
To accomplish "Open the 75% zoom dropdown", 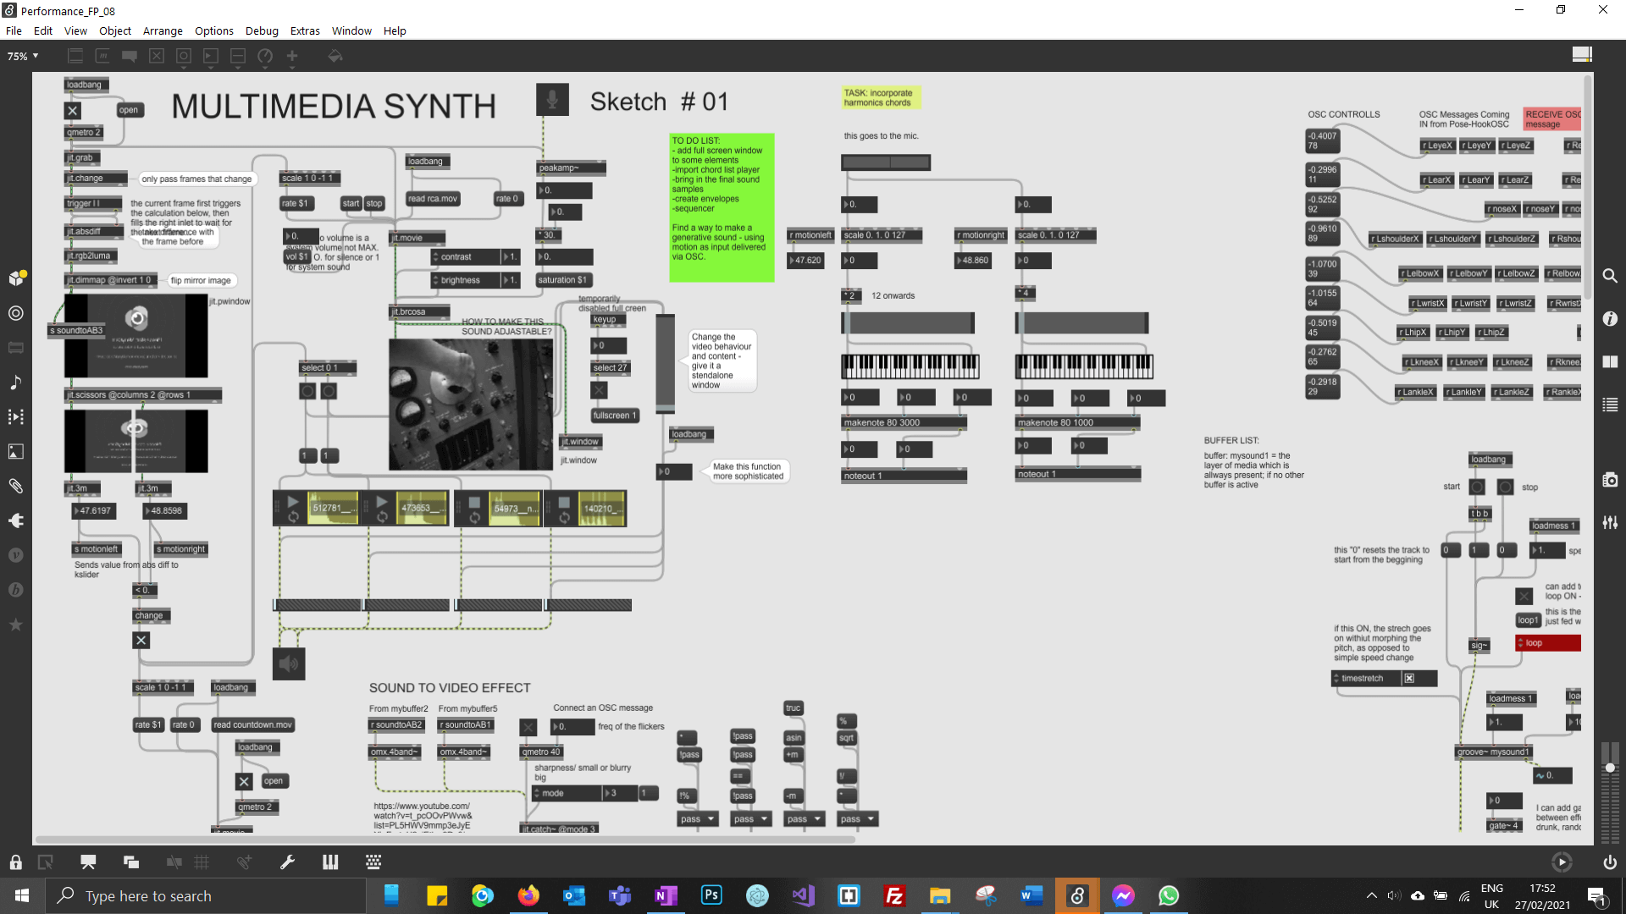I will coord(24,56).
